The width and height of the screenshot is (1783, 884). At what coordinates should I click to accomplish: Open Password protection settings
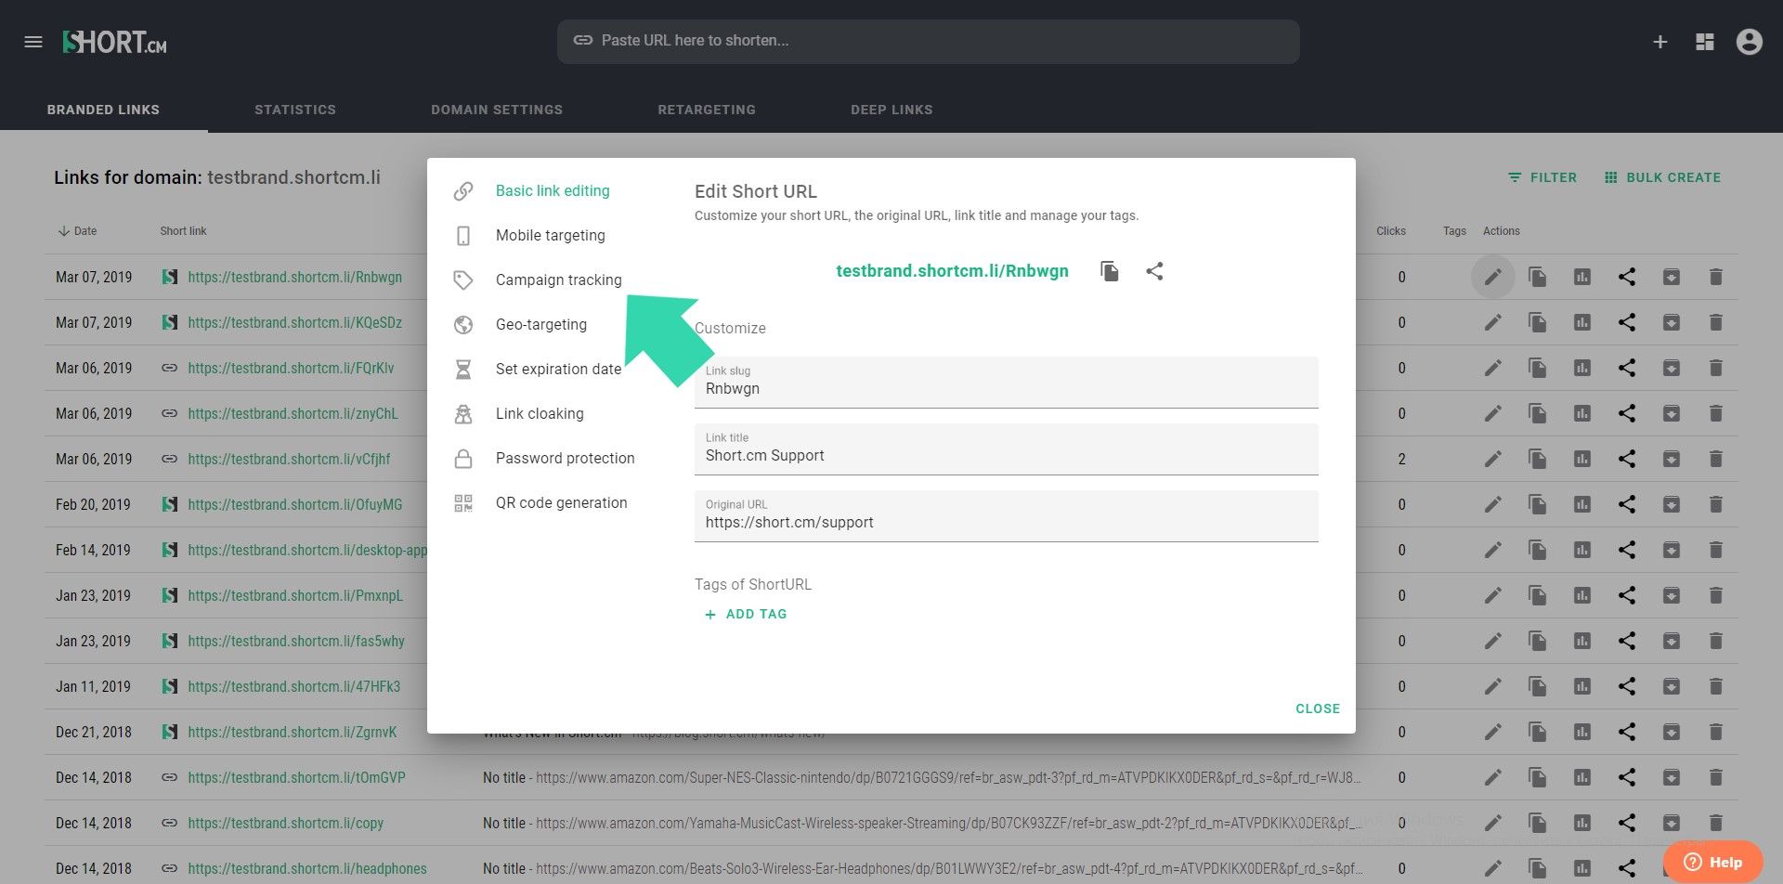tap(565, 459)
